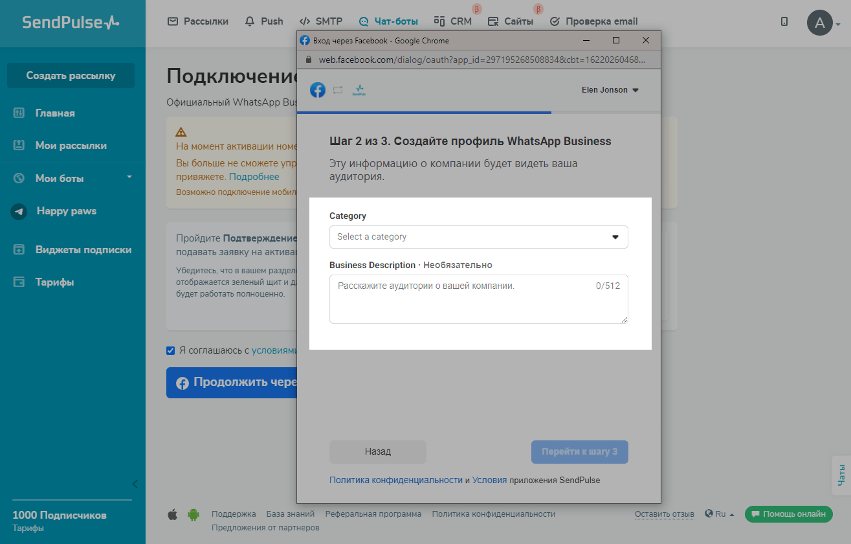Screen dimensions: 851x544
Task: Click the Мои рассылки sidebar icon
Action: click(x=19, y=146)
